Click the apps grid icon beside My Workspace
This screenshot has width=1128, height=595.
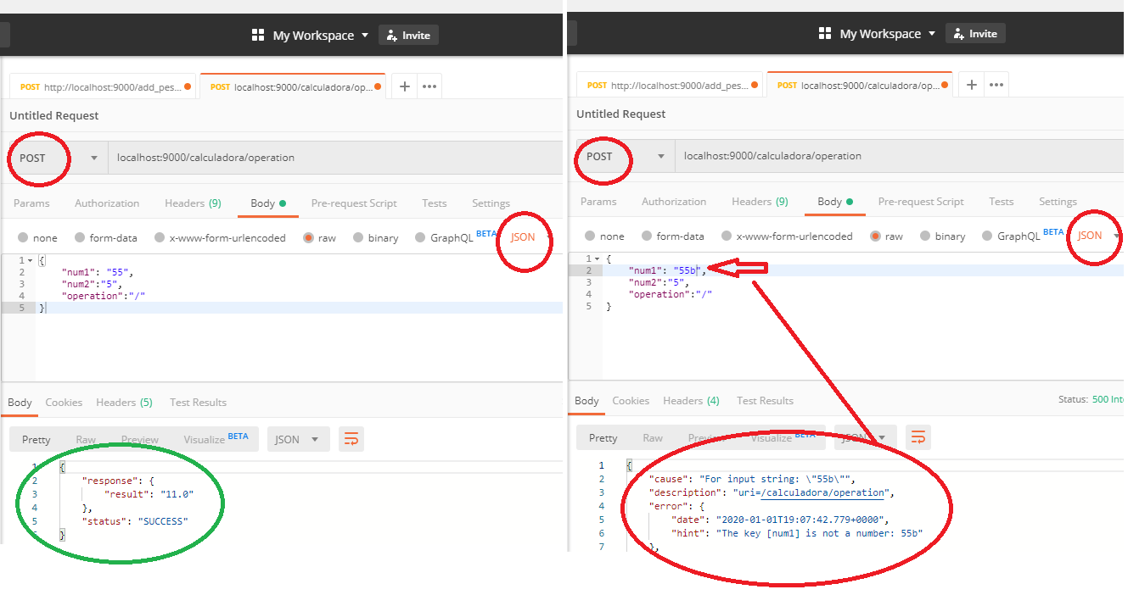coord(259,35)
